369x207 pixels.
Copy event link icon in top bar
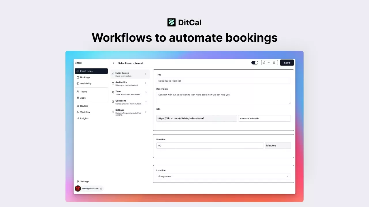[269, 63]
